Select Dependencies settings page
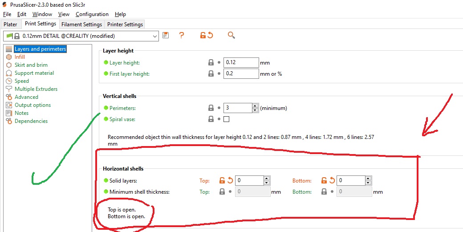This screenshot has width=463, height=232. pos(31,121)
